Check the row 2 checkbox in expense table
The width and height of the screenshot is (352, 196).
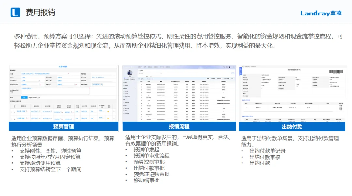point(12,119)
